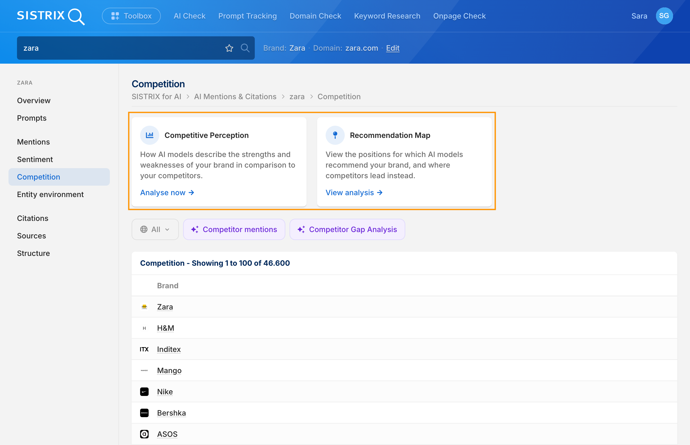Screen dimensions: 690x445
Task: Select Mentions in the sidebar
Action: tap(33, 142)
